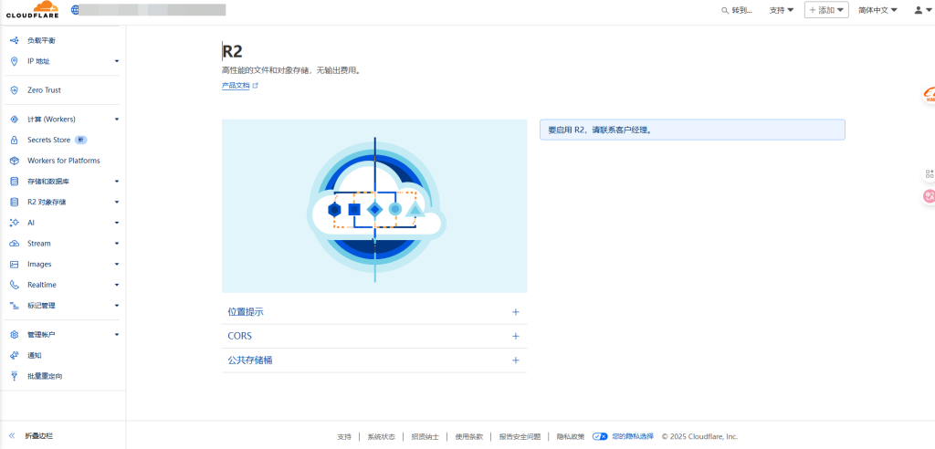This screenshot has width=935, height=449.
Task: Expand the R2 对象存储 submenu arrow
Action: click(117, 202)
